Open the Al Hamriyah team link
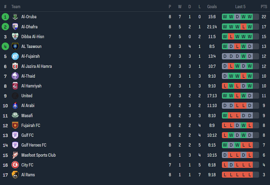This screenshot has height=185, width=270. 31,86
